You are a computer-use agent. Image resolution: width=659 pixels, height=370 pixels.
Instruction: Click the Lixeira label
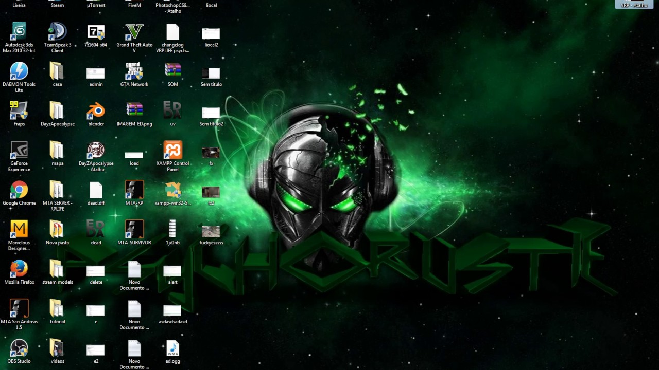click(19, 5)
